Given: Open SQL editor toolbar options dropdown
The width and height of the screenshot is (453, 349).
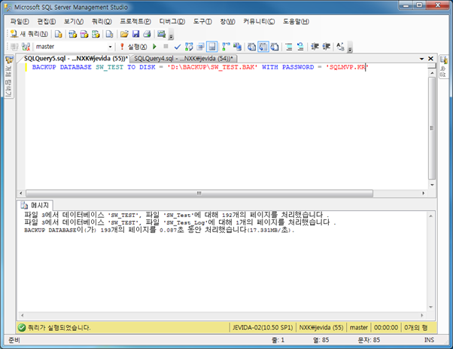Looking at the screenshot, I should (350, 48).
